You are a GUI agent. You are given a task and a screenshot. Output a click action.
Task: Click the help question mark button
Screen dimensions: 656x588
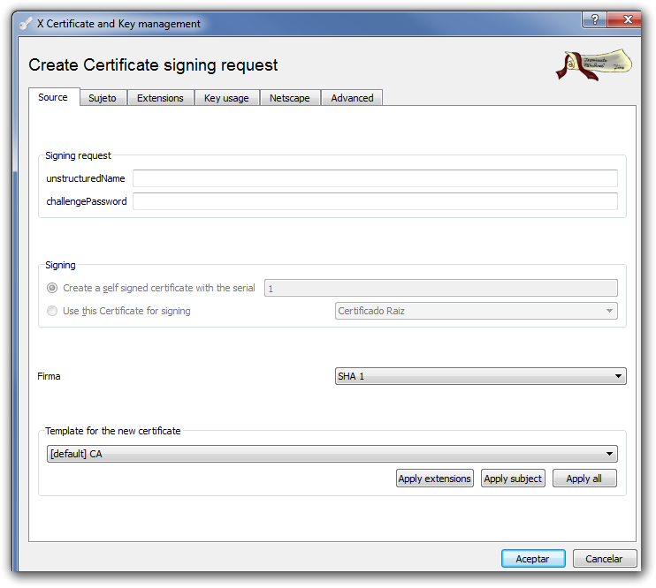pos(594,19)
